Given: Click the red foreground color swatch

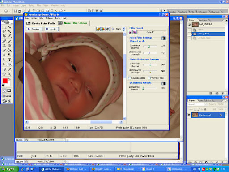Looking at the screenshot, I should click(x=5, y=81).
